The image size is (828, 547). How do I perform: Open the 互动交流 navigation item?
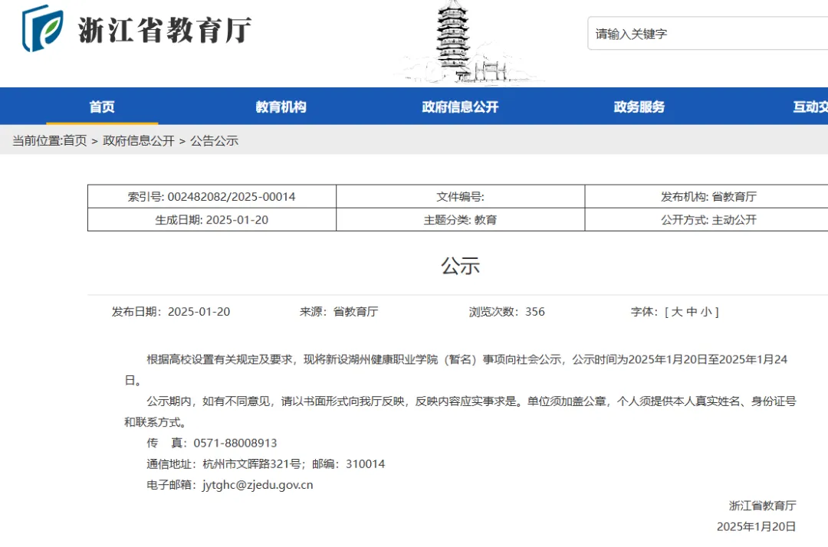(x=810, y=107)
